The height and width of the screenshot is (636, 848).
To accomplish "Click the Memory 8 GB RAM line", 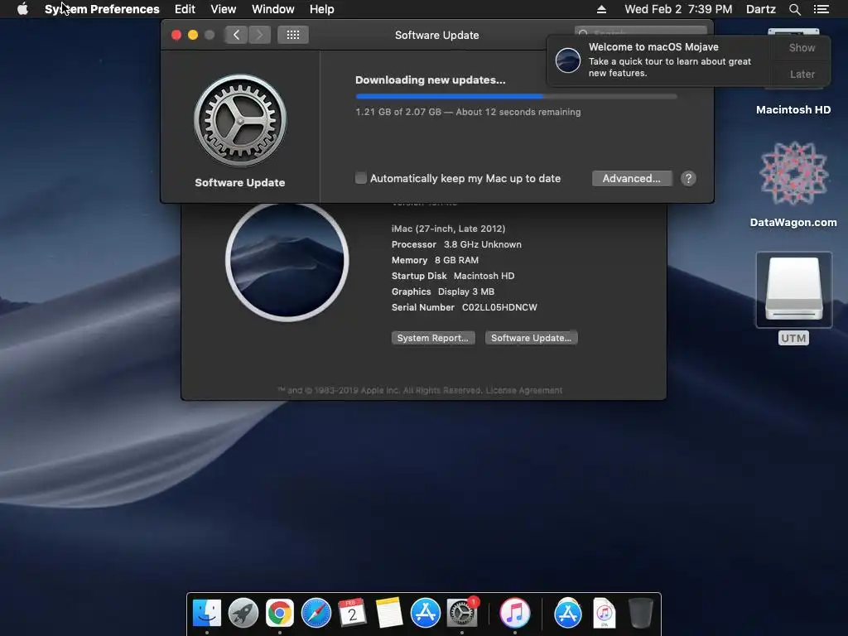I will click(x=435, y=260).
